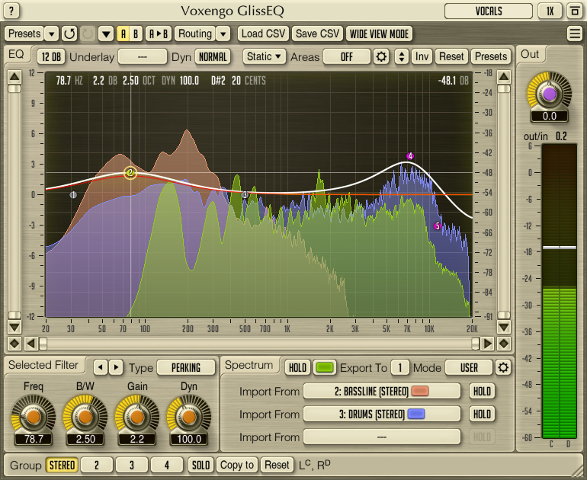
Task: Click the Save CSV button
Action: pos(317,34)
